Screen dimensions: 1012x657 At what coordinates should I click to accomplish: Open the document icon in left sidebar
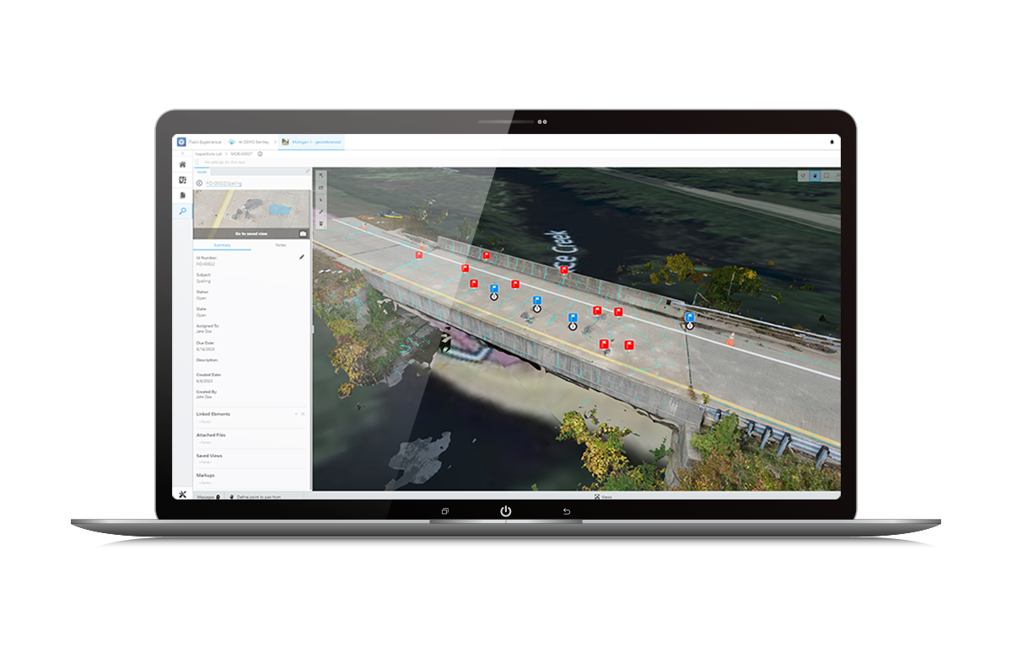coord(182,195)
